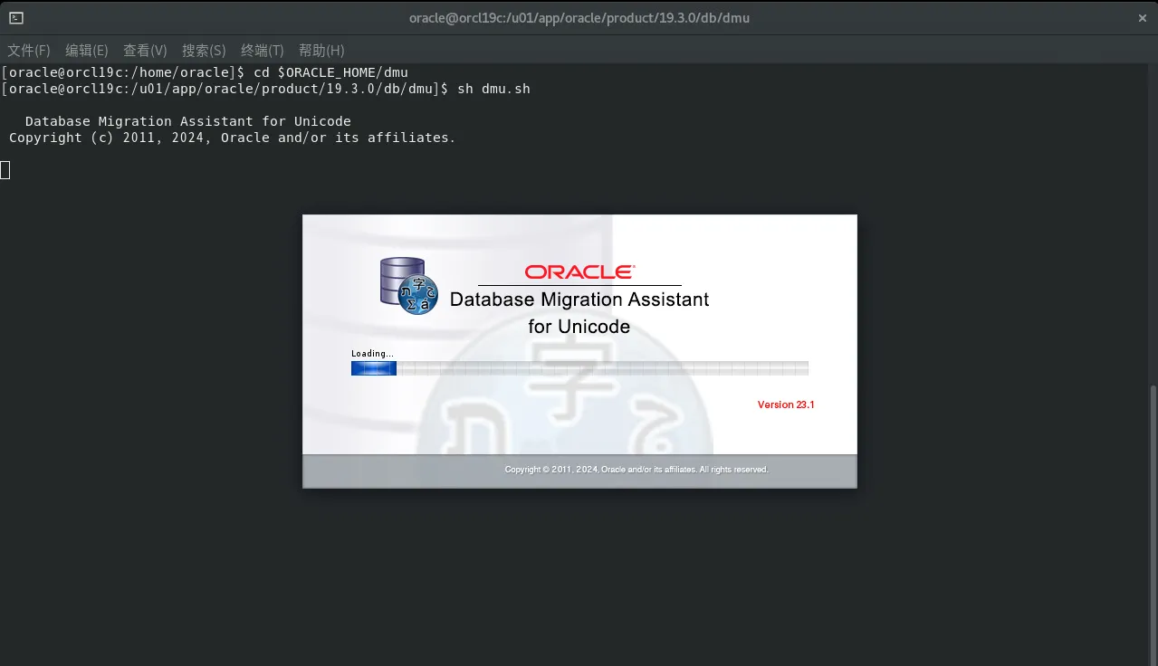Open the 查看 menu

click(145, 51)
